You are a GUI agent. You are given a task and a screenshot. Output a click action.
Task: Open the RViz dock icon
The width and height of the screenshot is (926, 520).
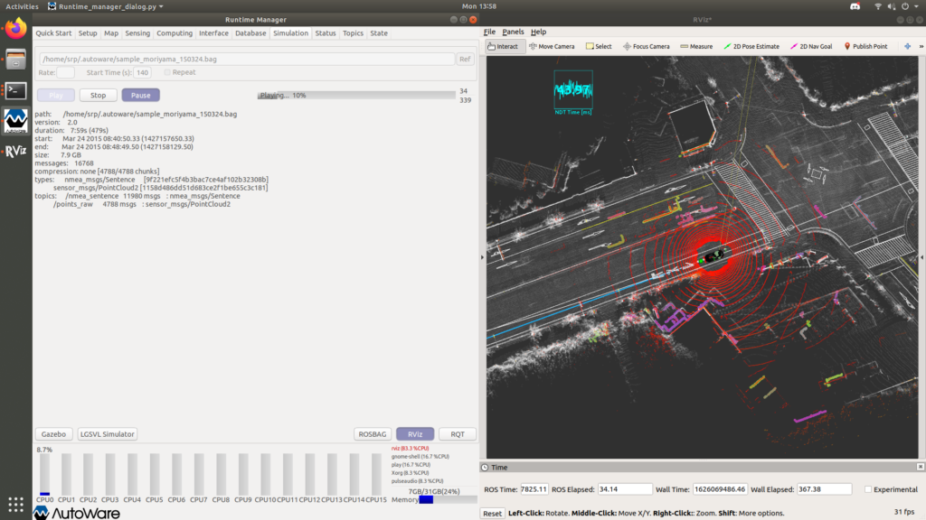16,152
